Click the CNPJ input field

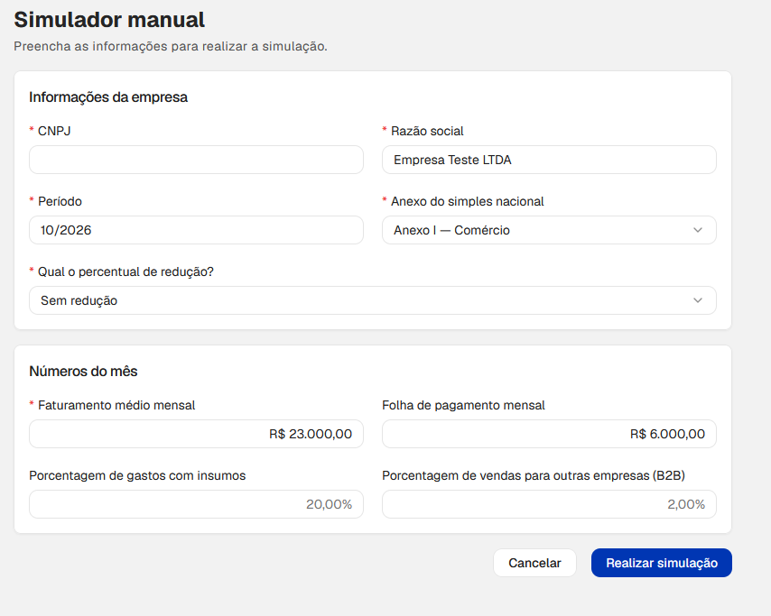coord(196,160)
